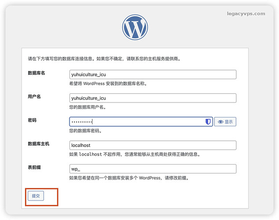Click the text 您的数据库用户名。
Image resolution: width=279 pixels, height=220 pixels.
[x=88, y=107]
